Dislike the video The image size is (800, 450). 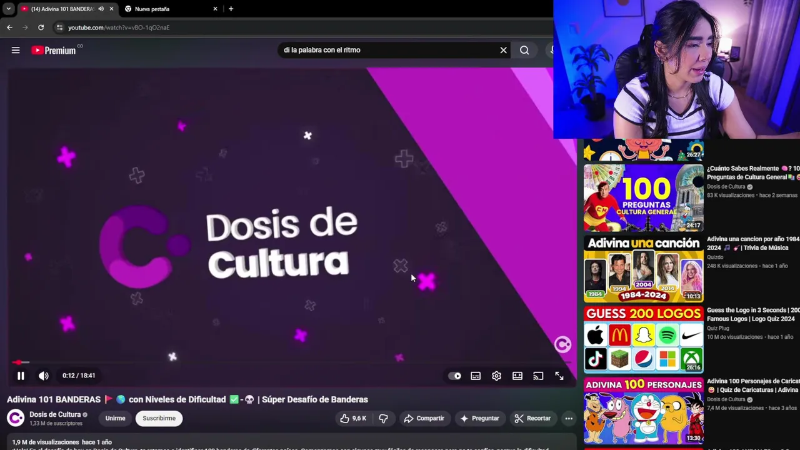[384, 418]
